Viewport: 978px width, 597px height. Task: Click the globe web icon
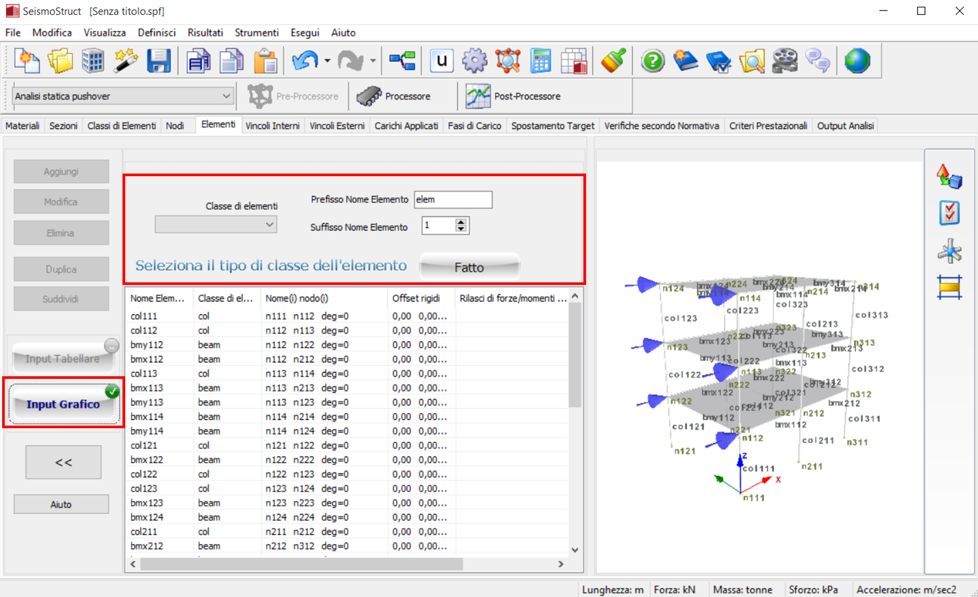click(x=857, y=61)
